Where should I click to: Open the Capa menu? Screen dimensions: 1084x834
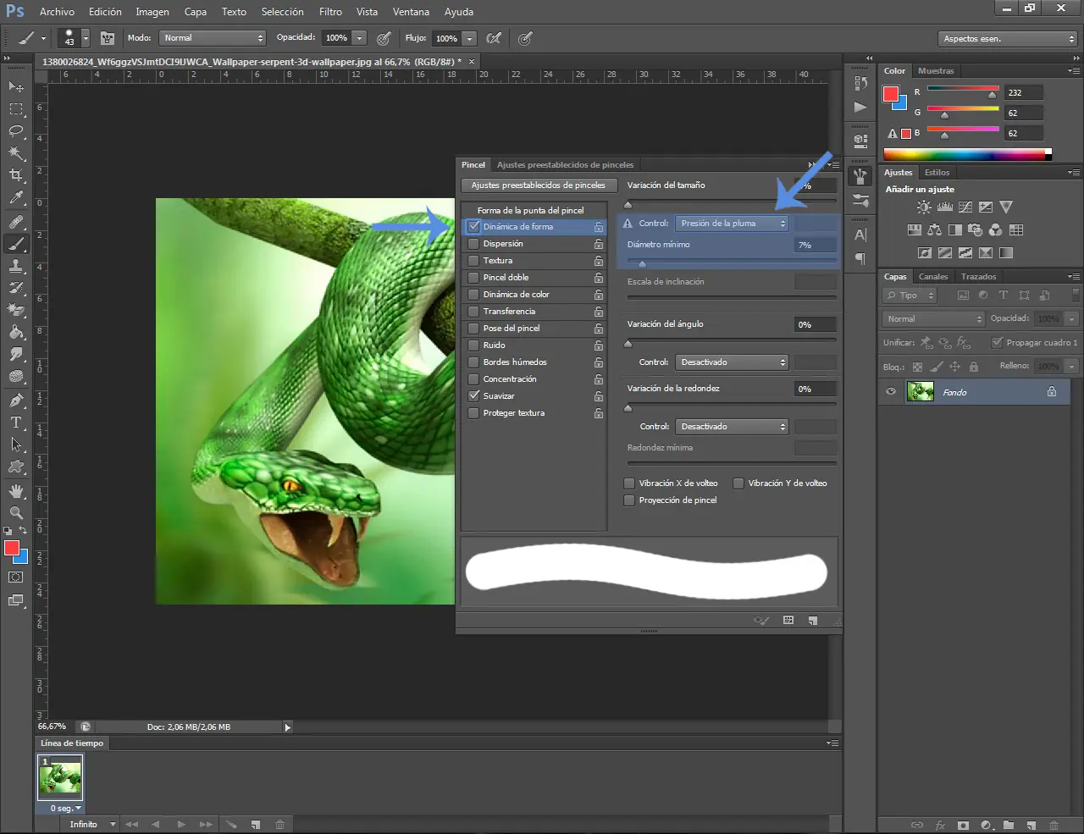[196, 12]
